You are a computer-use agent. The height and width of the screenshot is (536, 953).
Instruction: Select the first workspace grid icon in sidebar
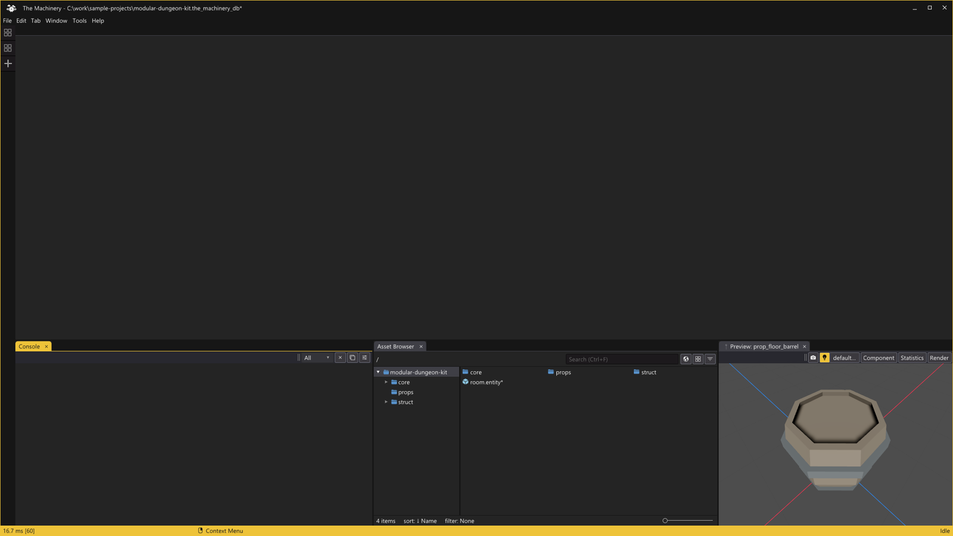(8, 33)
